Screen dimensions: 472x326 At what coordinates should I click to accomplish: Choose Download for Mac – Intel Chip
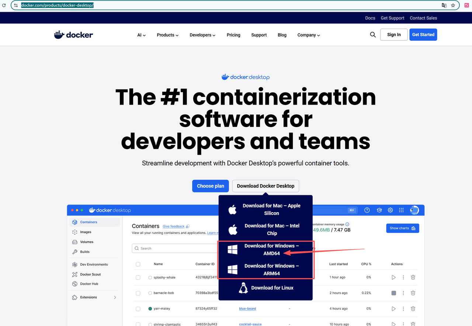(x=265, y=229)
